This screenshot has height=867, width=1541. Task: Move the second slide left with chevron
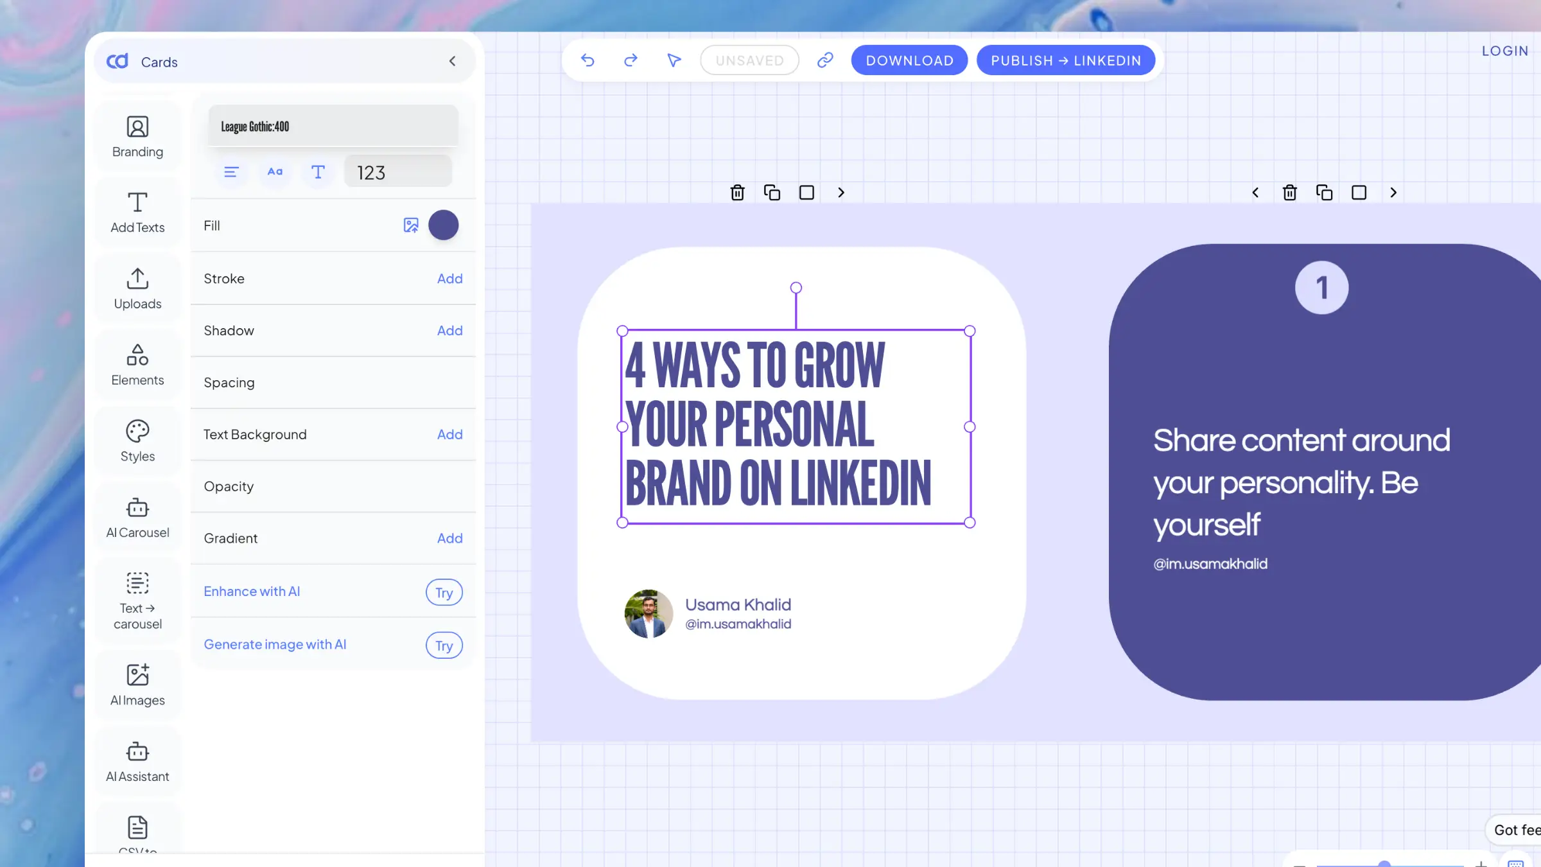click(1255, 193)
